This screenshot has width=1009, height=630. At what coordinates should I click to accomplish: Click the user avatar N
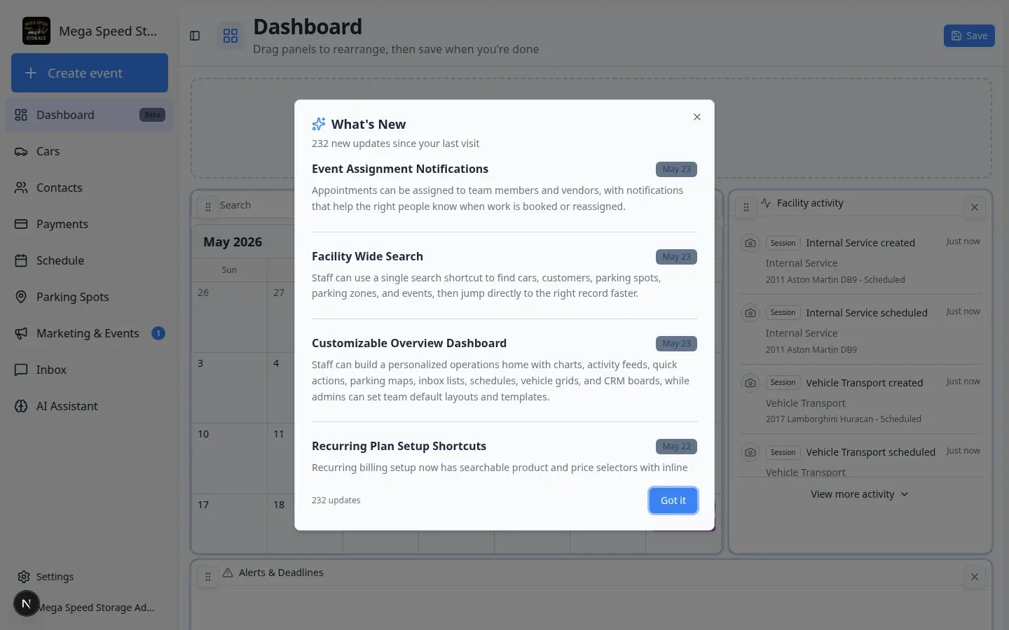point(27,603)
